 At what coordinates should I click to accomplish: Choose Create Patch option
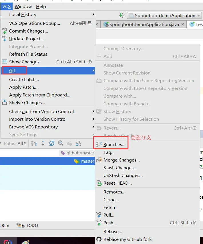pos(48,80)
